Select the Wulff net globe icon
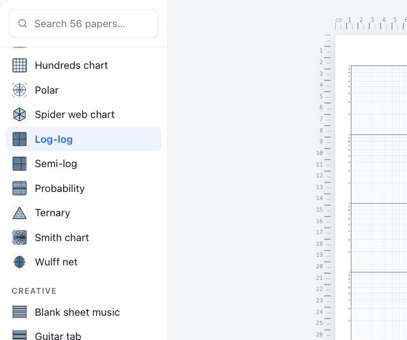The width and height of the screenshot is (407, 340). (x=20, y=262)
